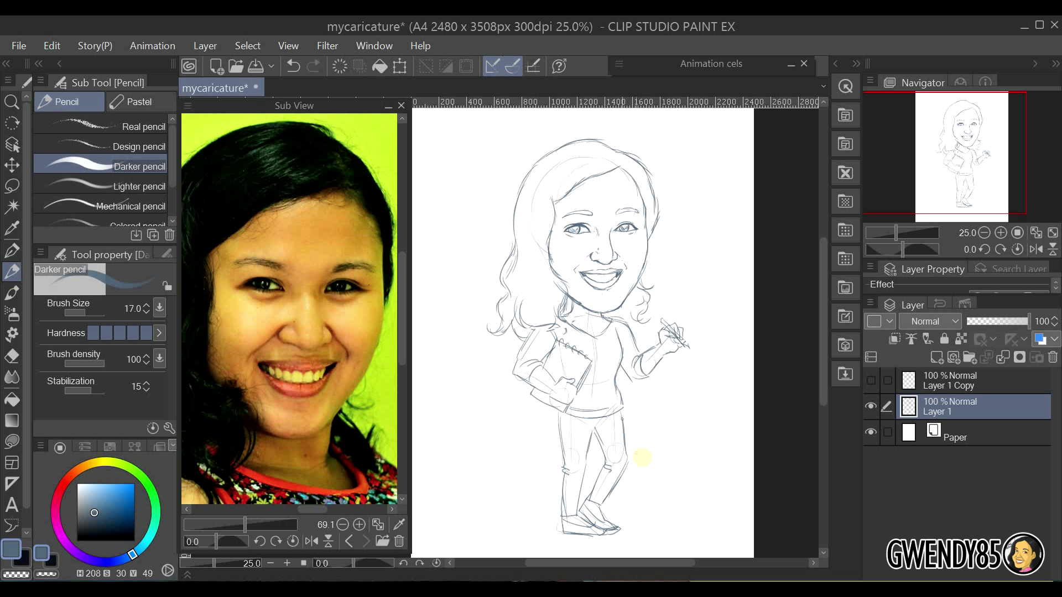Delete layer using trash icon in Layer panel
Screen dimensions: 1062x597
point(1053,357)
